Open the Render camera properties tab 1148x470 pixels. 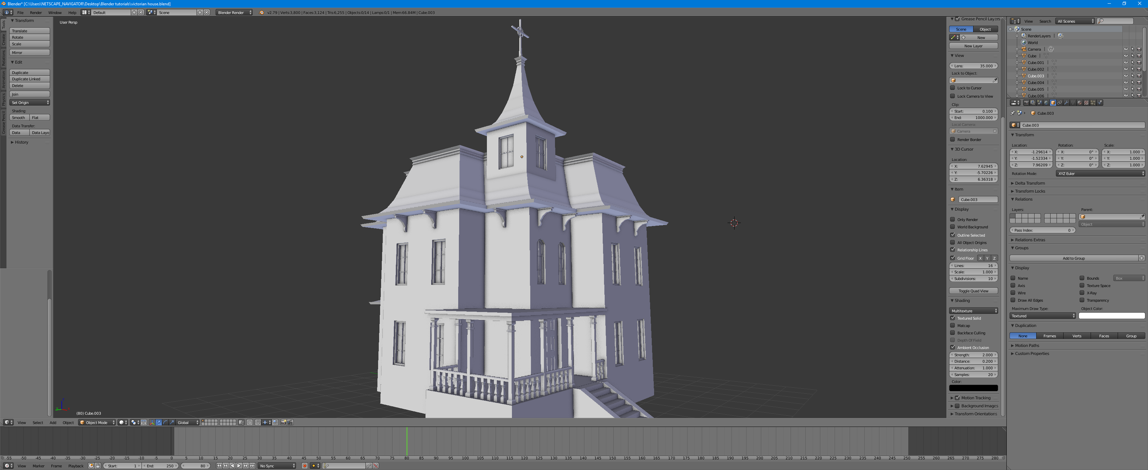pyautogui.click(x=1026, y=103)
